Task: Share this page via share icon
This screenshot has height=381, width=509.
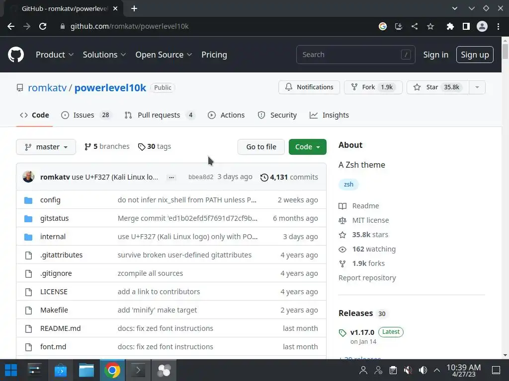Action: coord(415,26)
